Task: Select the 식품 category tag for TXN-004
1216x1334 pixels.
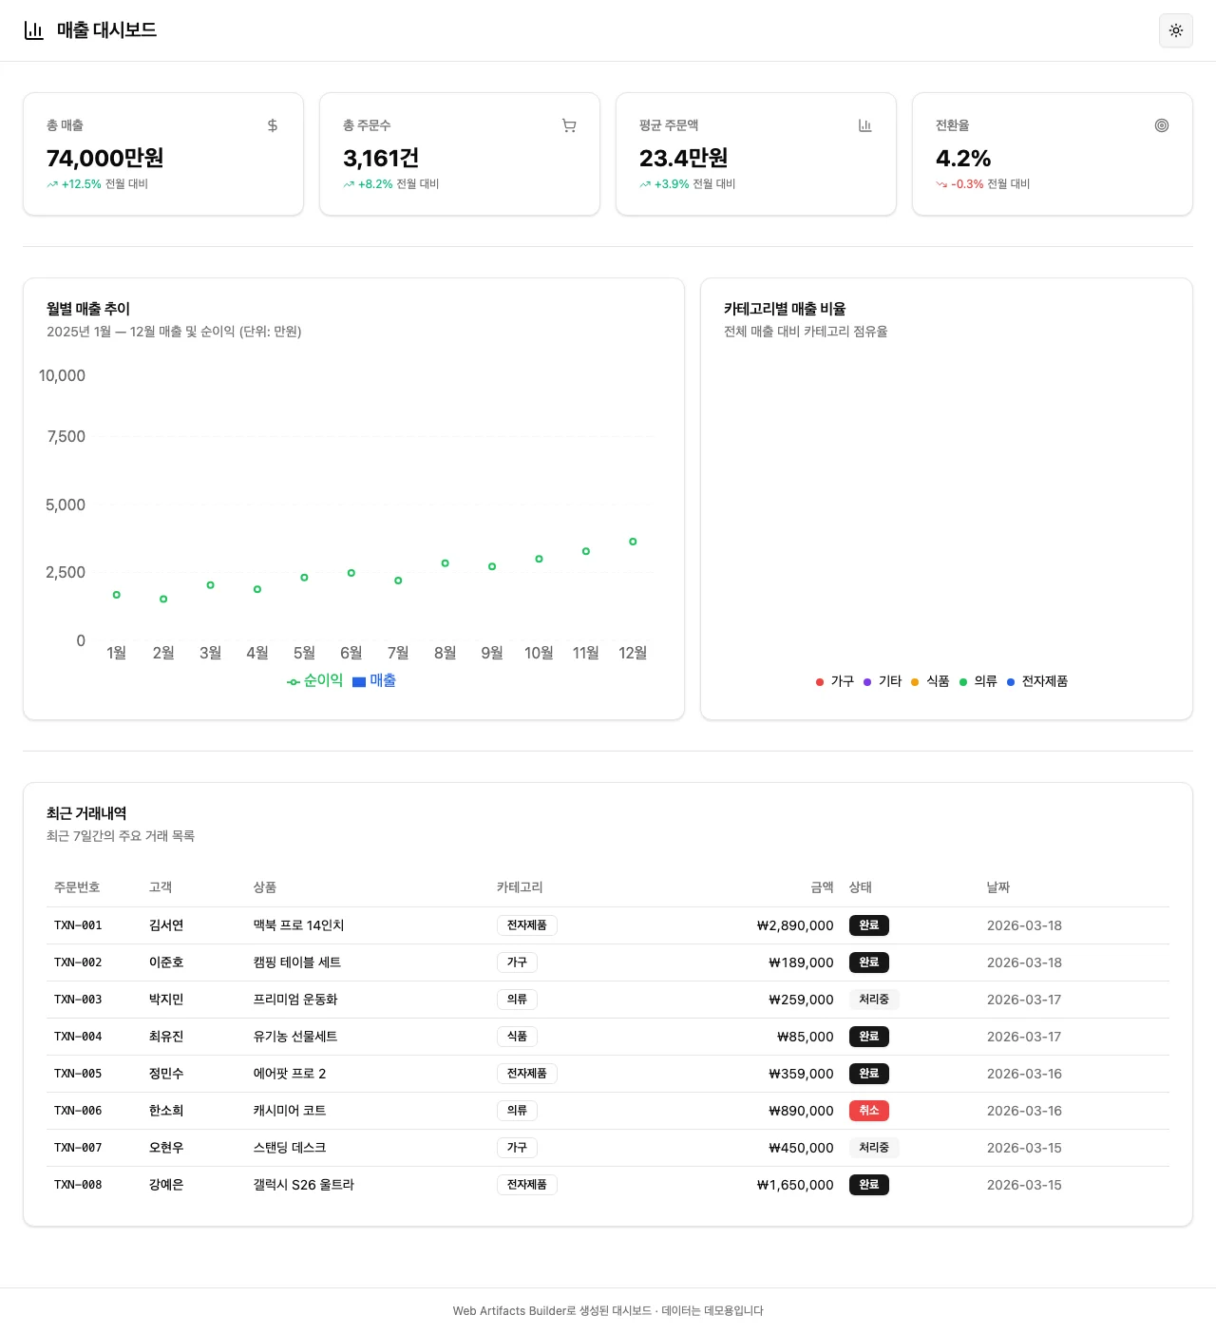Action: 517,1037
